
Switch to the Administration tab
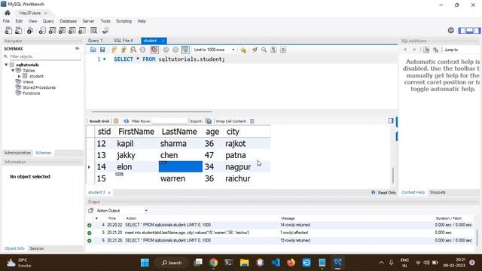pos(17,153)
